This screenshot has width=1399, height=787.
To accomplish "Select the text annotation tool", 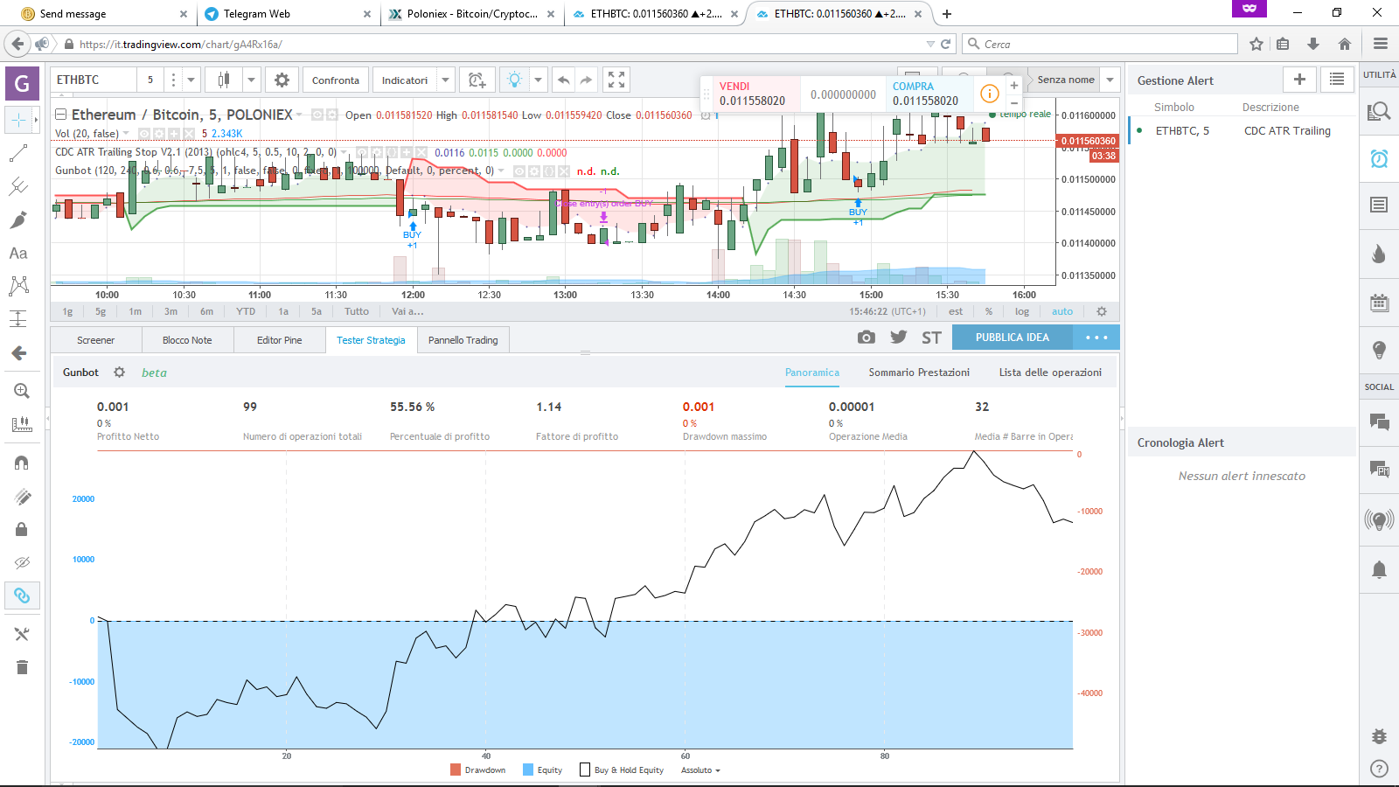I will click(x=18, y=253).
